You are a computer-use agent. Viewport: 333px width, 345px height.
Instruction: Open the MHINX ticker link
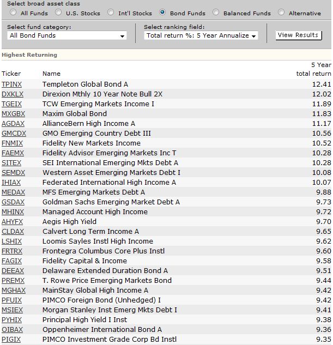coord(13,212)
